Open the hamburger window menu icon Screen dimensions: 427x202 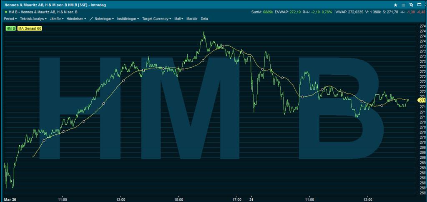click(x=403, y=5)
